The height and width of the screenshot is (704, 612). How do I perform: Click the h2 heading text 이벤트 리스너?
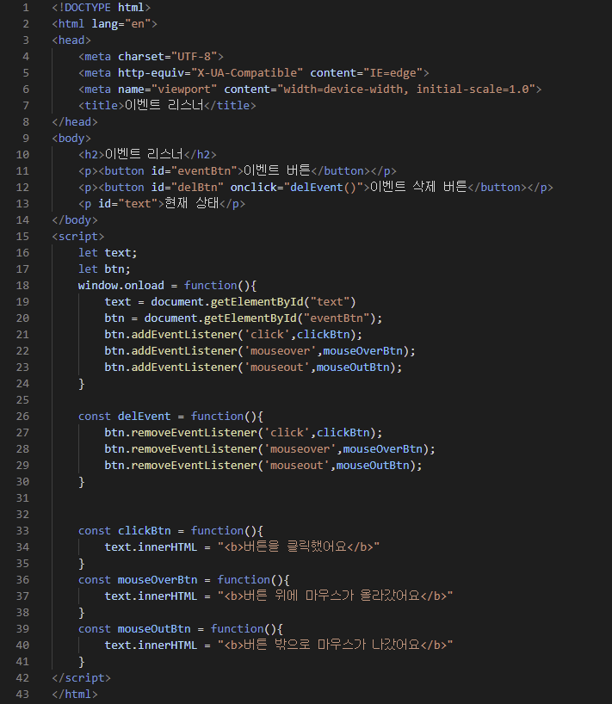pyautogui.click(x=144, y=154)
